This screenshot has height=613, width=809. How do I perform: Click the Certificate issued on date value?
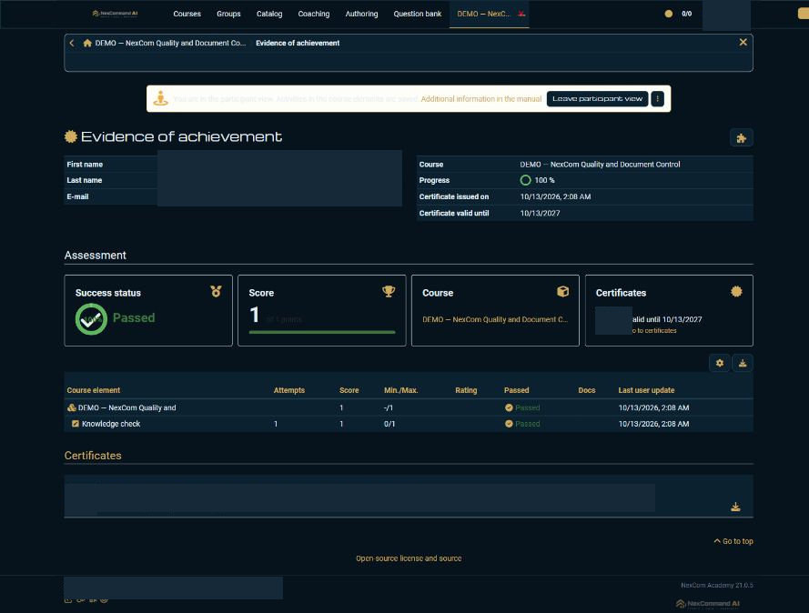(555, 196)
